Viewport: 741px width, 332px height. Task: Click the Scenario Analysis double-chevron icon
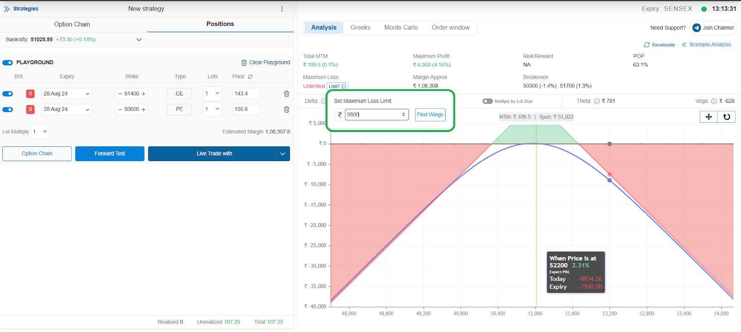pos(684,45)
